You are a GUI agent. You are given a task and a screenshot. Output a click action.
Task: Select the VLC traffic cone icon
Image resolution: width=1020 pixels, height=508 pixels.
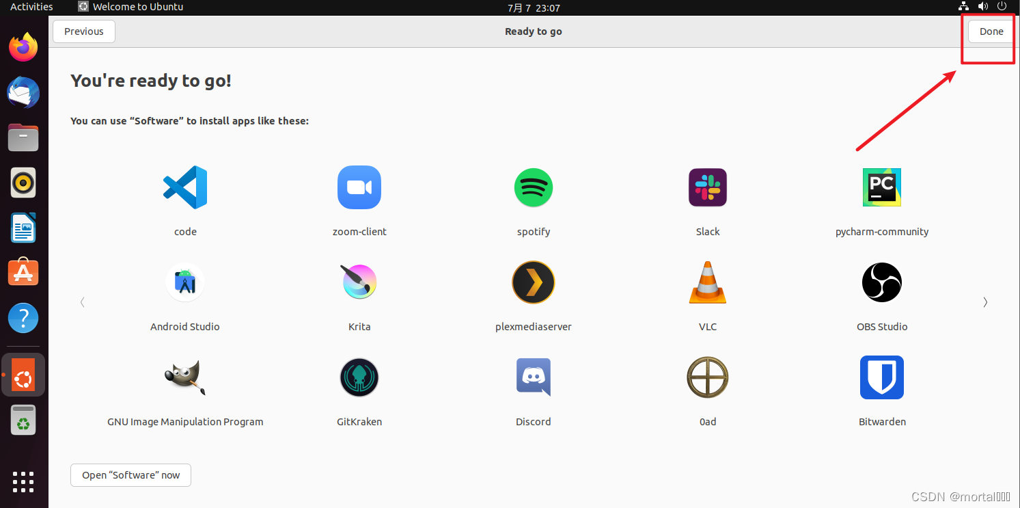tap(708, 282)
